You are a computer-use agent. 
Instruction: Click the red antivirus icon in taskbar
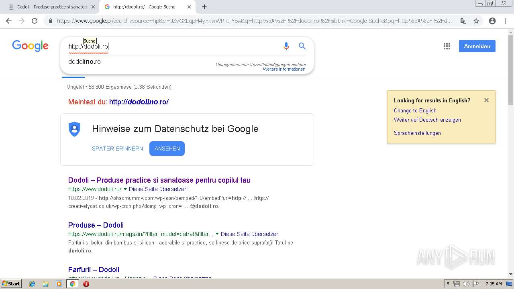86,284
